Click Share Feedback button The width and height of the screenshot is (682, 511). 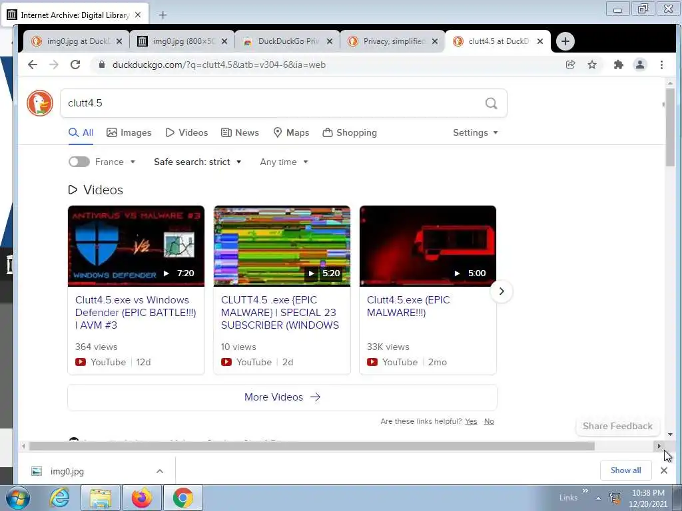(617, 426)
